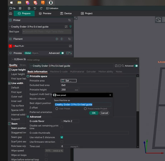The width and height of the screenshot is (165, 161).
Task: Open the orange Fusion app in taskbar
Action: point(43,3)
